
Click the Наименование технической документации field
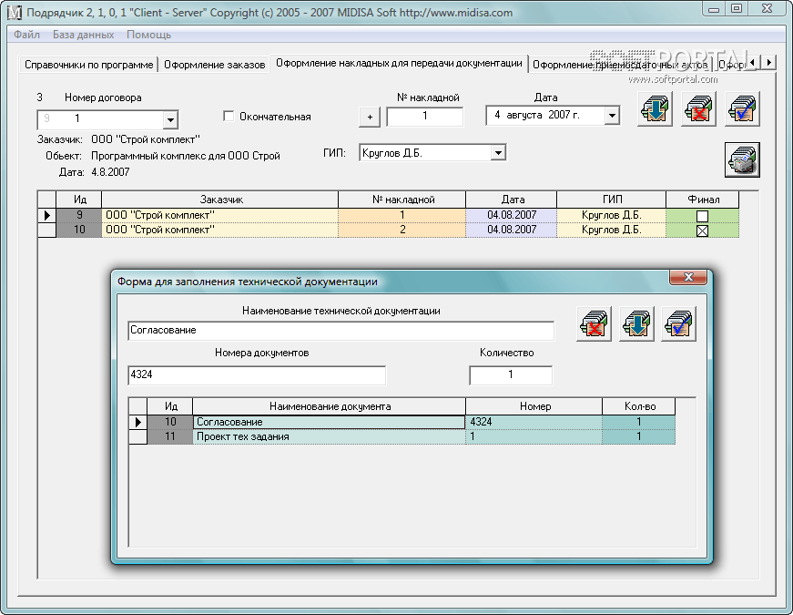click(341, 331)
